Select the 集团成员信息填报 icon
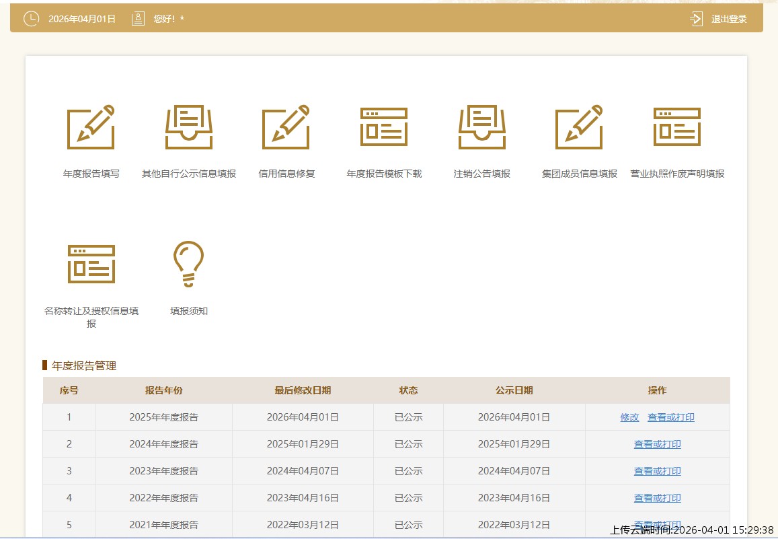The width and height of the screenshot is (778, 539). [x=579, y=128]
